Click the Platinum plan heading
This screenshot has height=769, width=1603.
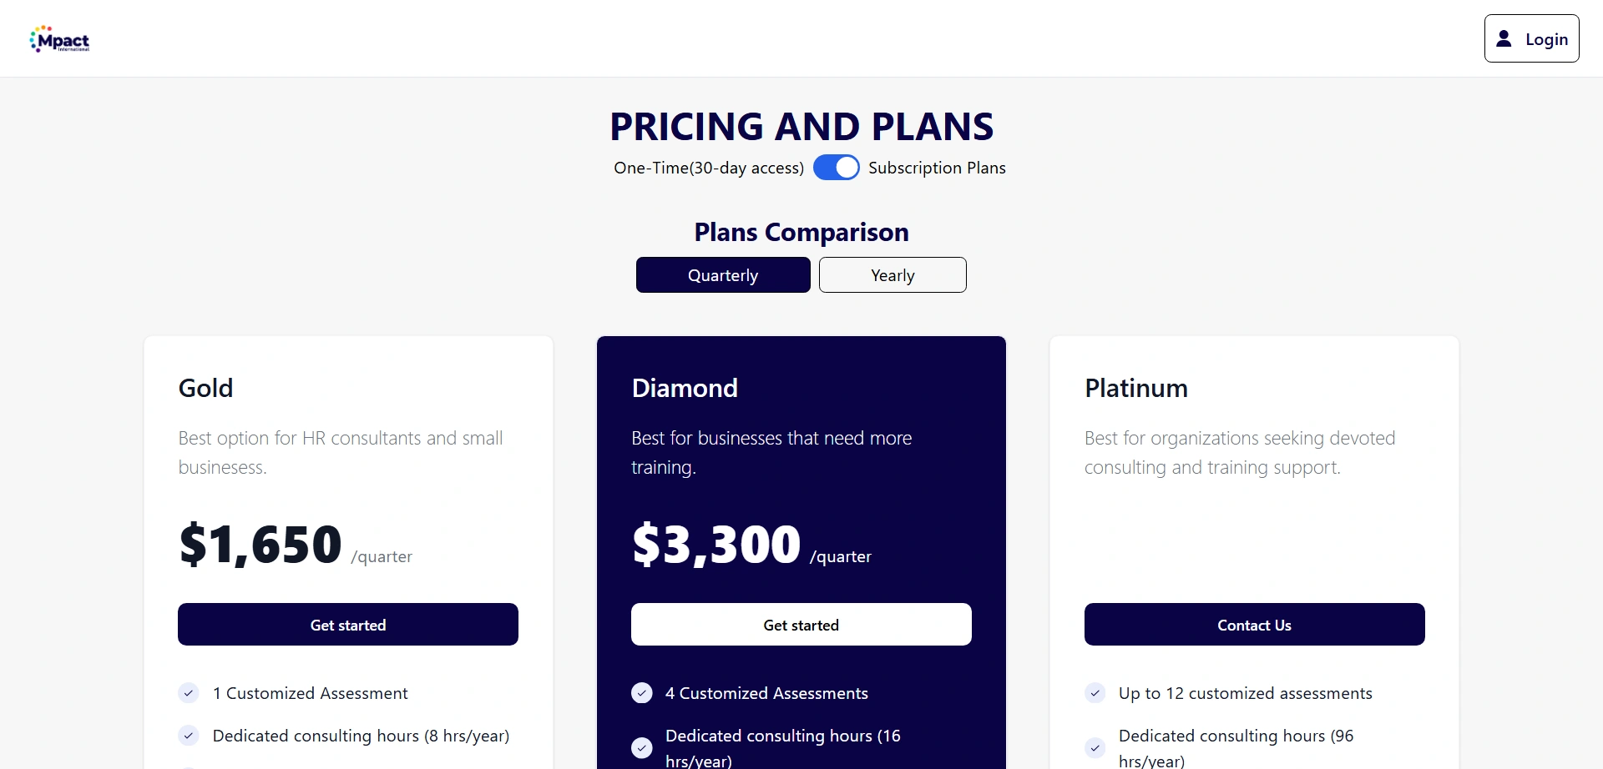tap(1135, 388)
